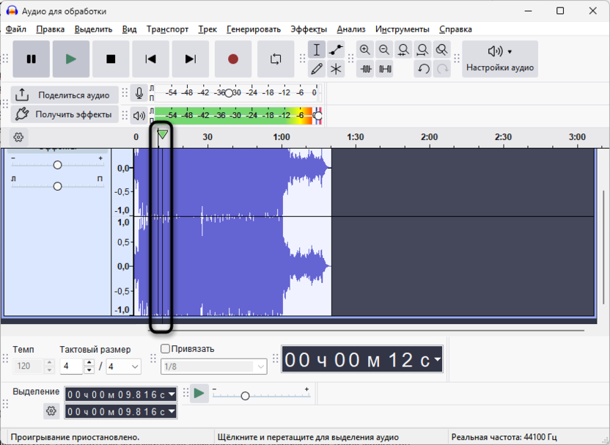Enable the Привязать snapping checkbox

click(165, 349)
